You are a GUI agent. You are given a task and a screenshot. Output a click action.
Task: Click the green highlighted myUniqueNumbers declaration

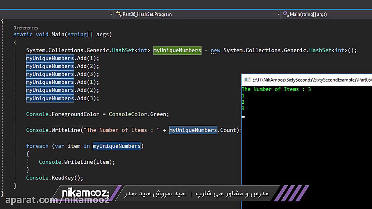coord(177,51)
